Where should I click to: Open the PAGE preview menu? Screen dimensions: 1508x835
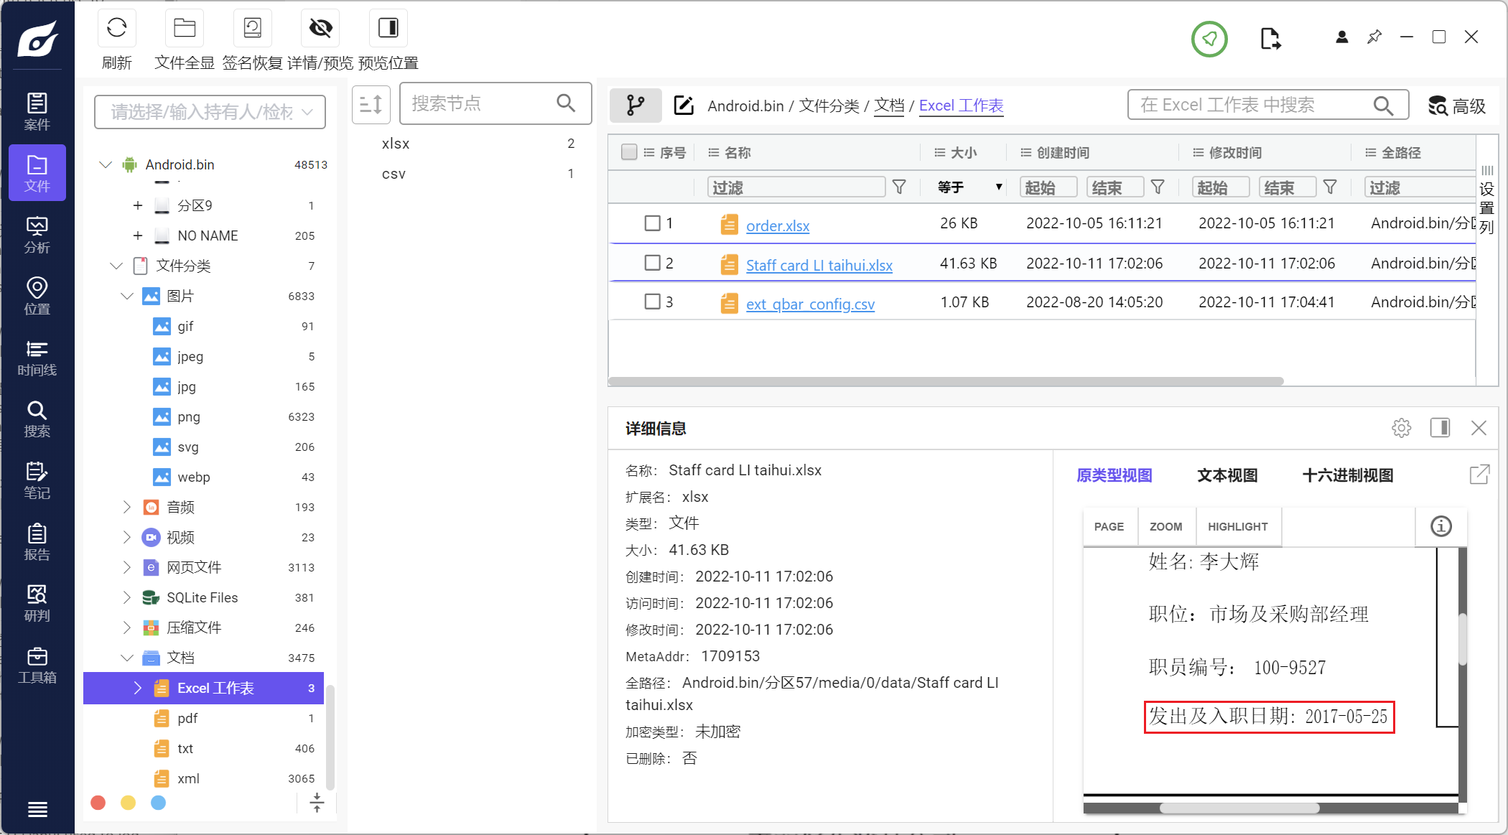1109,526
